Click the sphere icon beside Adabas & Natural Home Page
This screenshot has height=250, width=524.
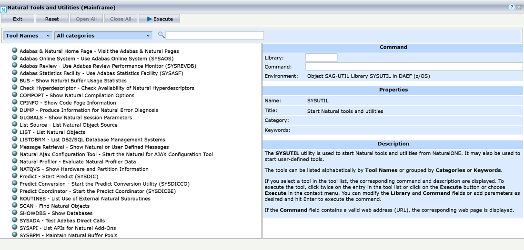[x=14, y=50]
